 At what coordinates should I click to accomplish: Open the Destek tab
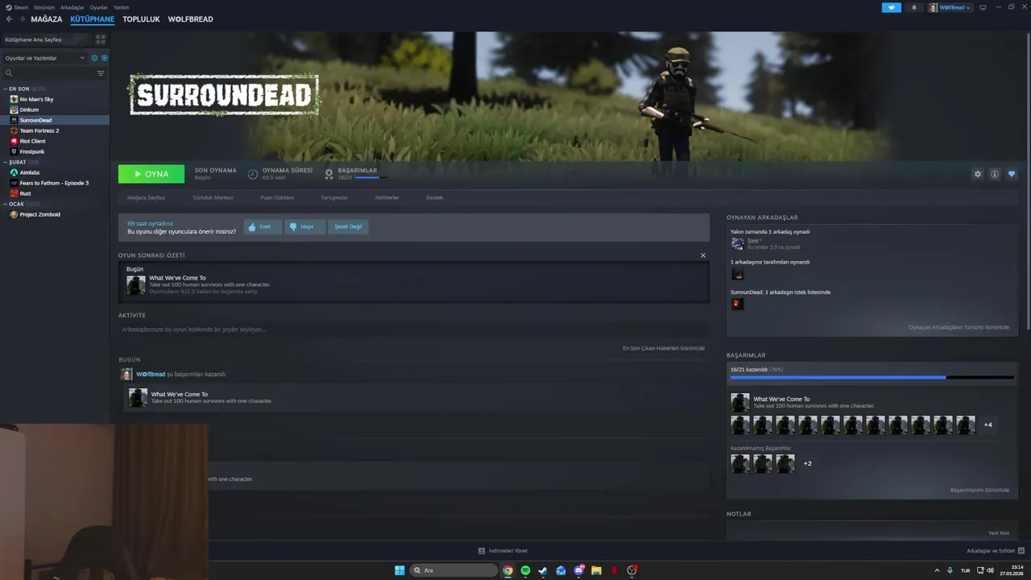pos(435,197)
